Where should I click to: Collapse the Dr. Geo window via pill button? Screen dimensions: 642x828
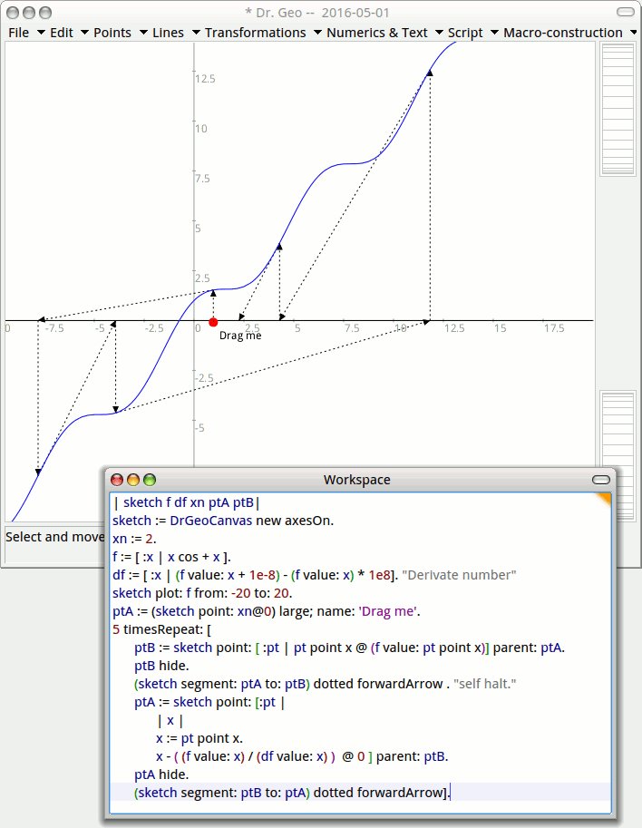pyautogui.click(x=626, y=13)
